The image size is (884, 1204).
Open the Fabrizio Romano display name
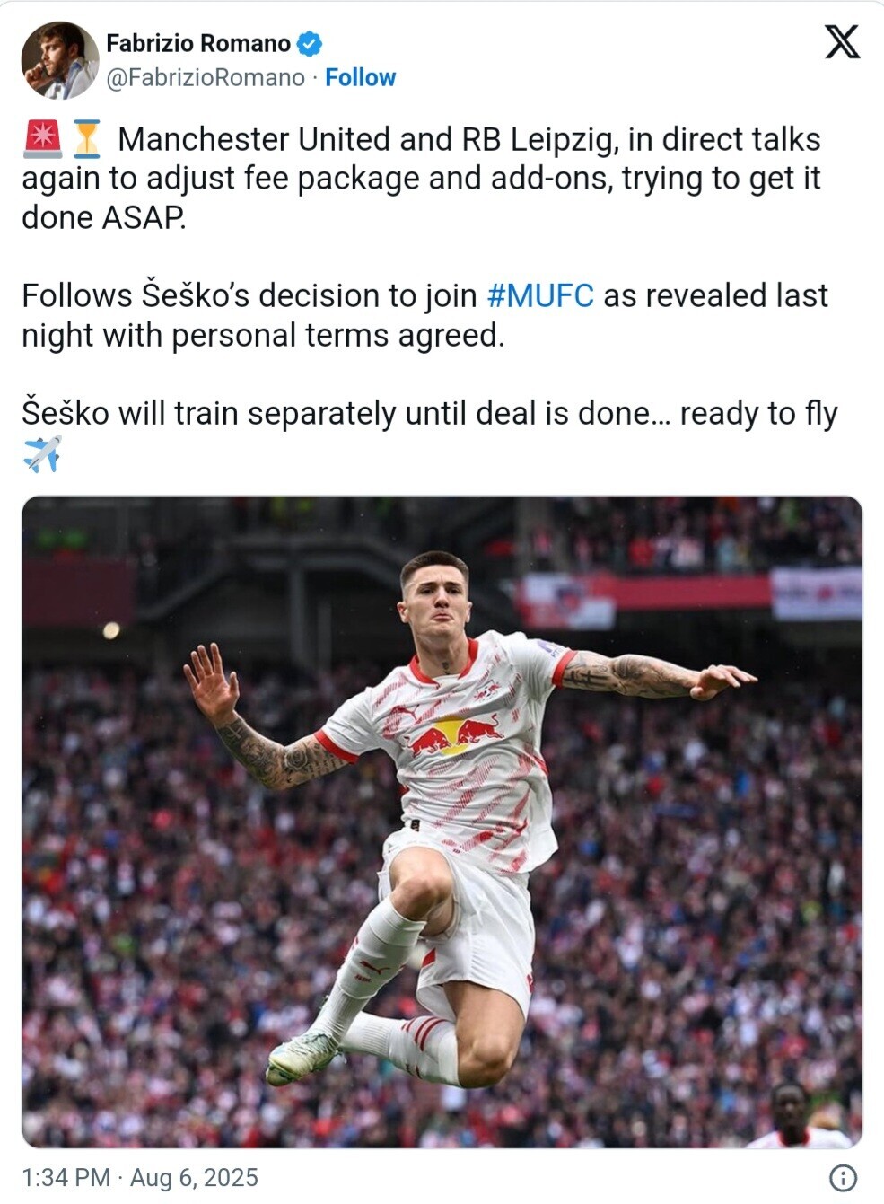[x=198, y=43]
